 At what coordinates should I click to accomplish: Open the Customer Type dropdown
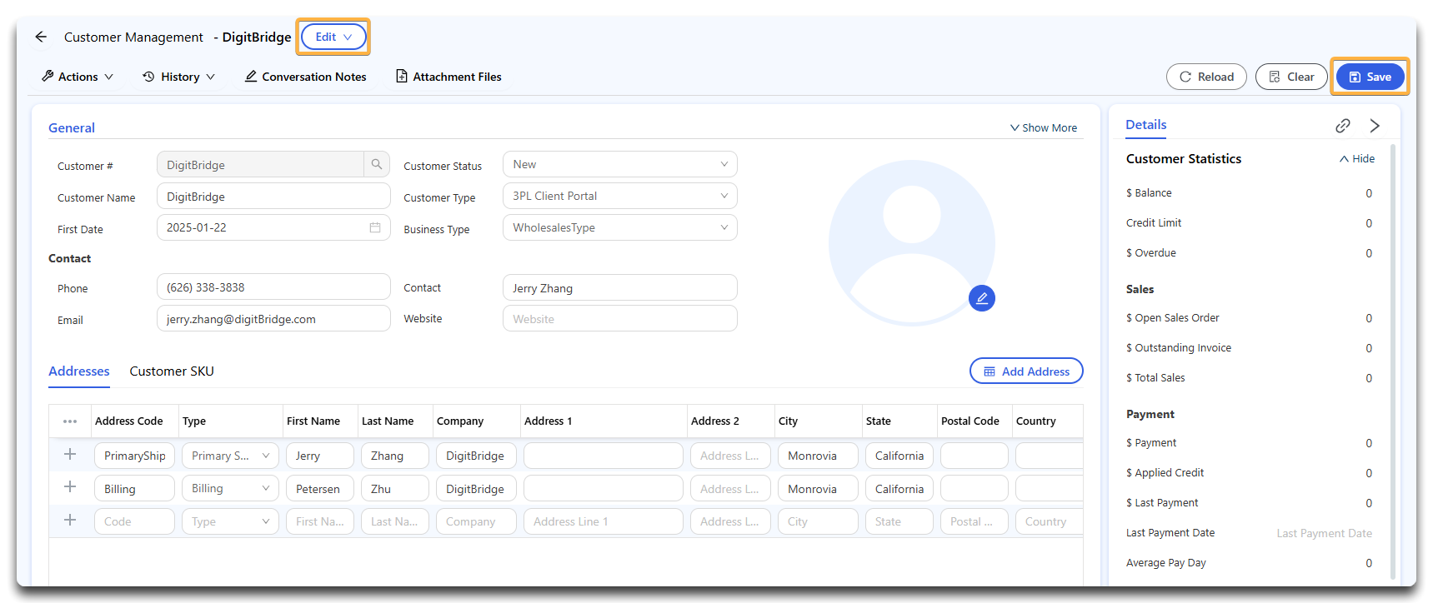point(620,196)
